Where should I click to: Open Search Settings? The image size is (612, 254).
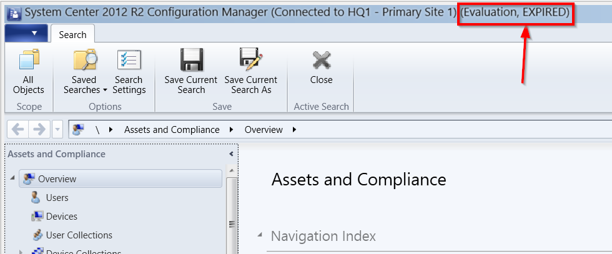[129, 72]
